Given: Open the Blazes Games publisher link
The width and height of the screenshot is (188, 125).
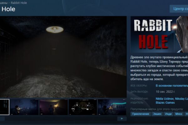Looking at the screenshot, I should point(165,102).
